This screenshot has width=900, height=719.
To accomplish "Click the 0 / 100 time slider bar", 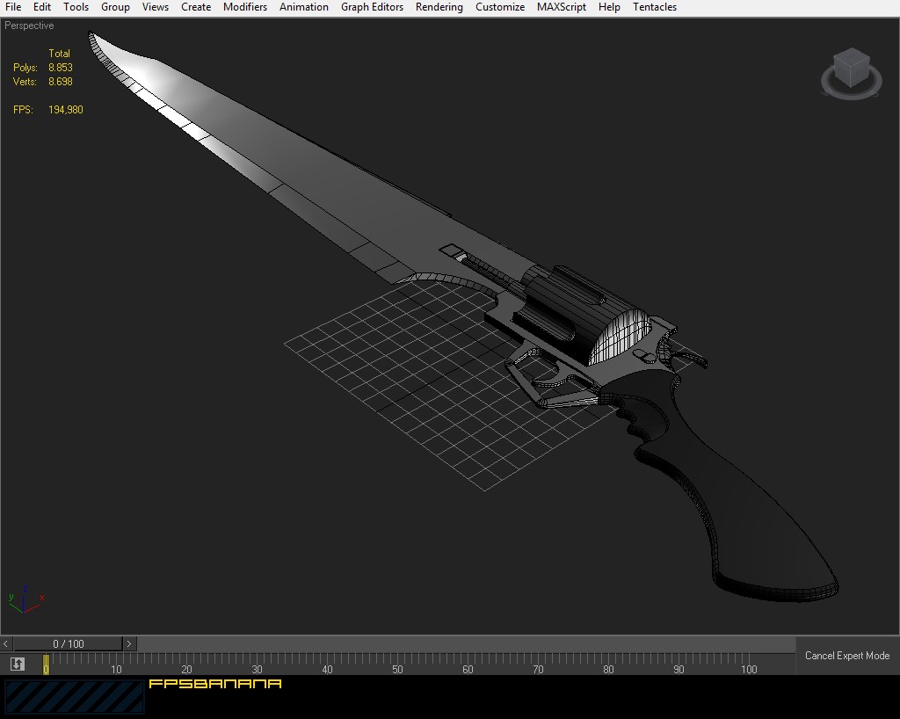I will coord(67,643).
